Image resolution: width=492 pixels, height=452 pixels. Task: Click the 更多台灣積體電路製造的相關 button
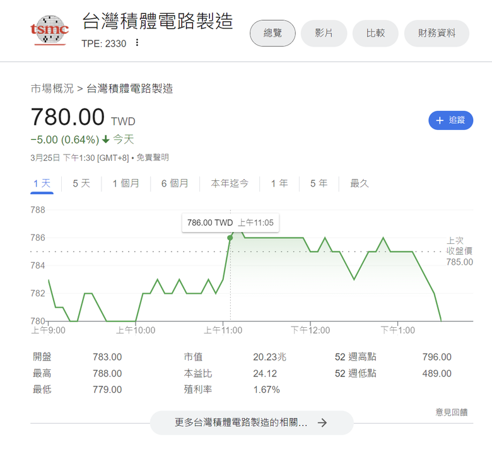pyautogui.click(x=252, y=423)
